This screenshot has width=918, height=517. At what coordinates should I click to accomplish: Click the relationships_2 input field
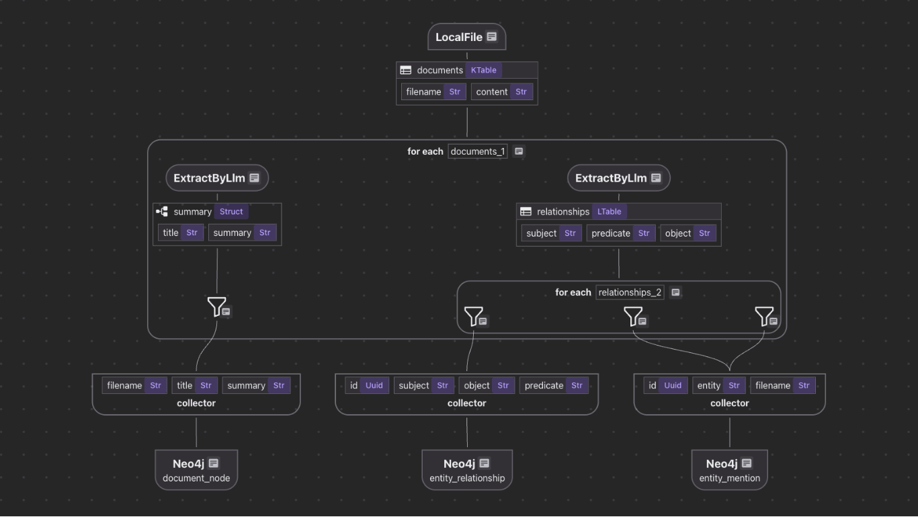pyautogui.click(x=629, y=292)
